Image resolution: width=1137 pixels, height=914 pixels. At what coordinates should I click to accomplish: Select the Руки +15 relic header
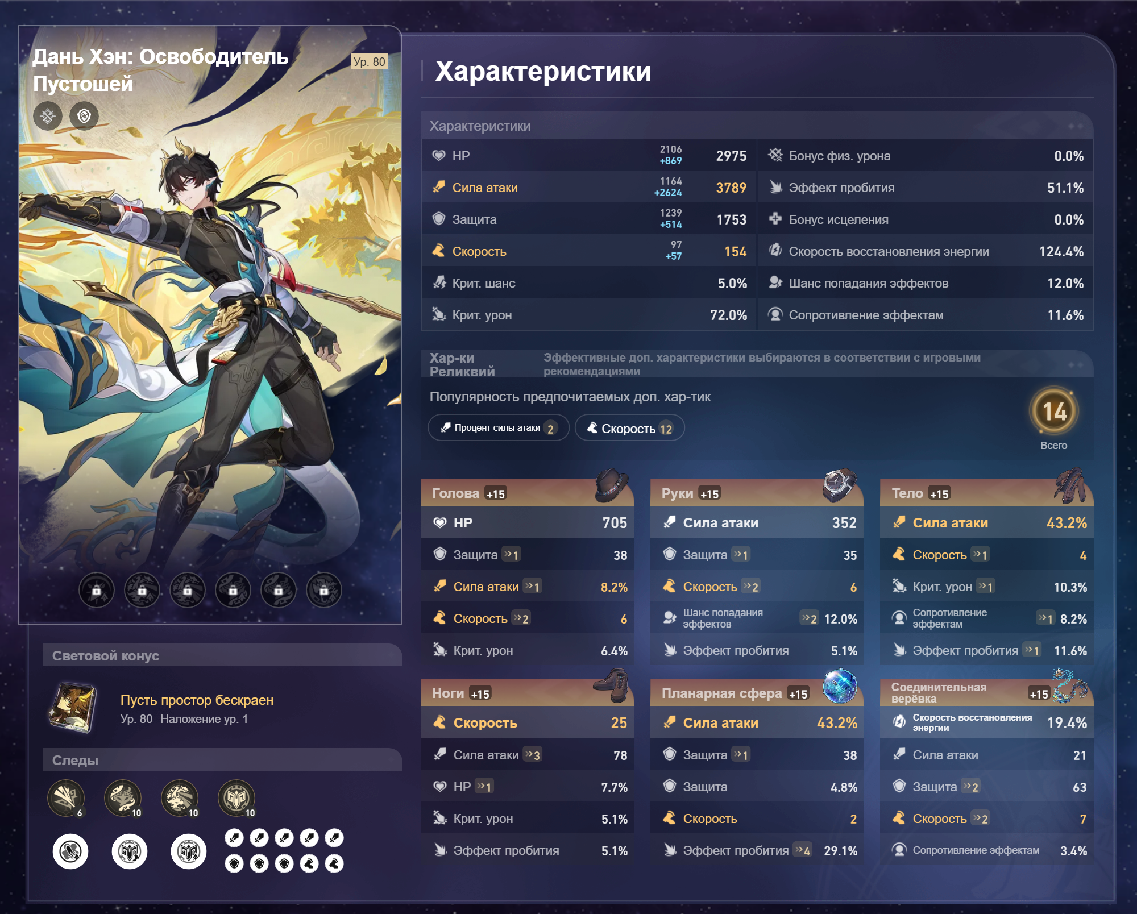[757, 493]
